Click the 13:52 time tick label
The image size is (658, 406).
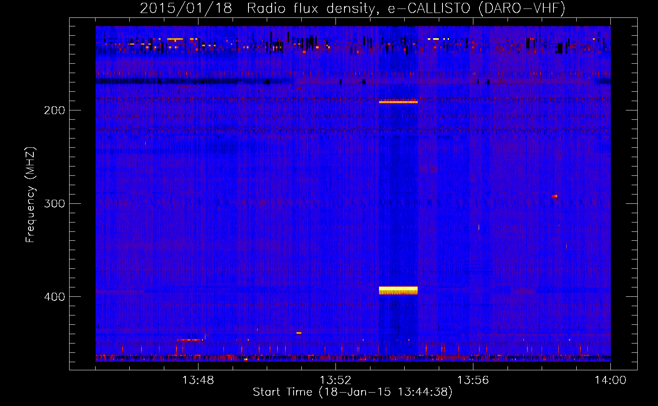[336, 380]
